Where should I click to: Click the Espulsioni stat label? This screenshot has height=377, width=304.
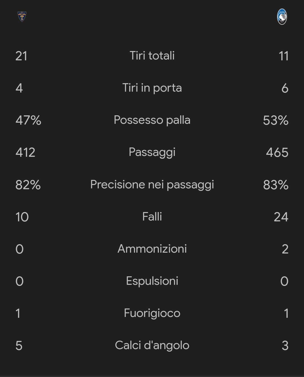click(x=152, y=281)
